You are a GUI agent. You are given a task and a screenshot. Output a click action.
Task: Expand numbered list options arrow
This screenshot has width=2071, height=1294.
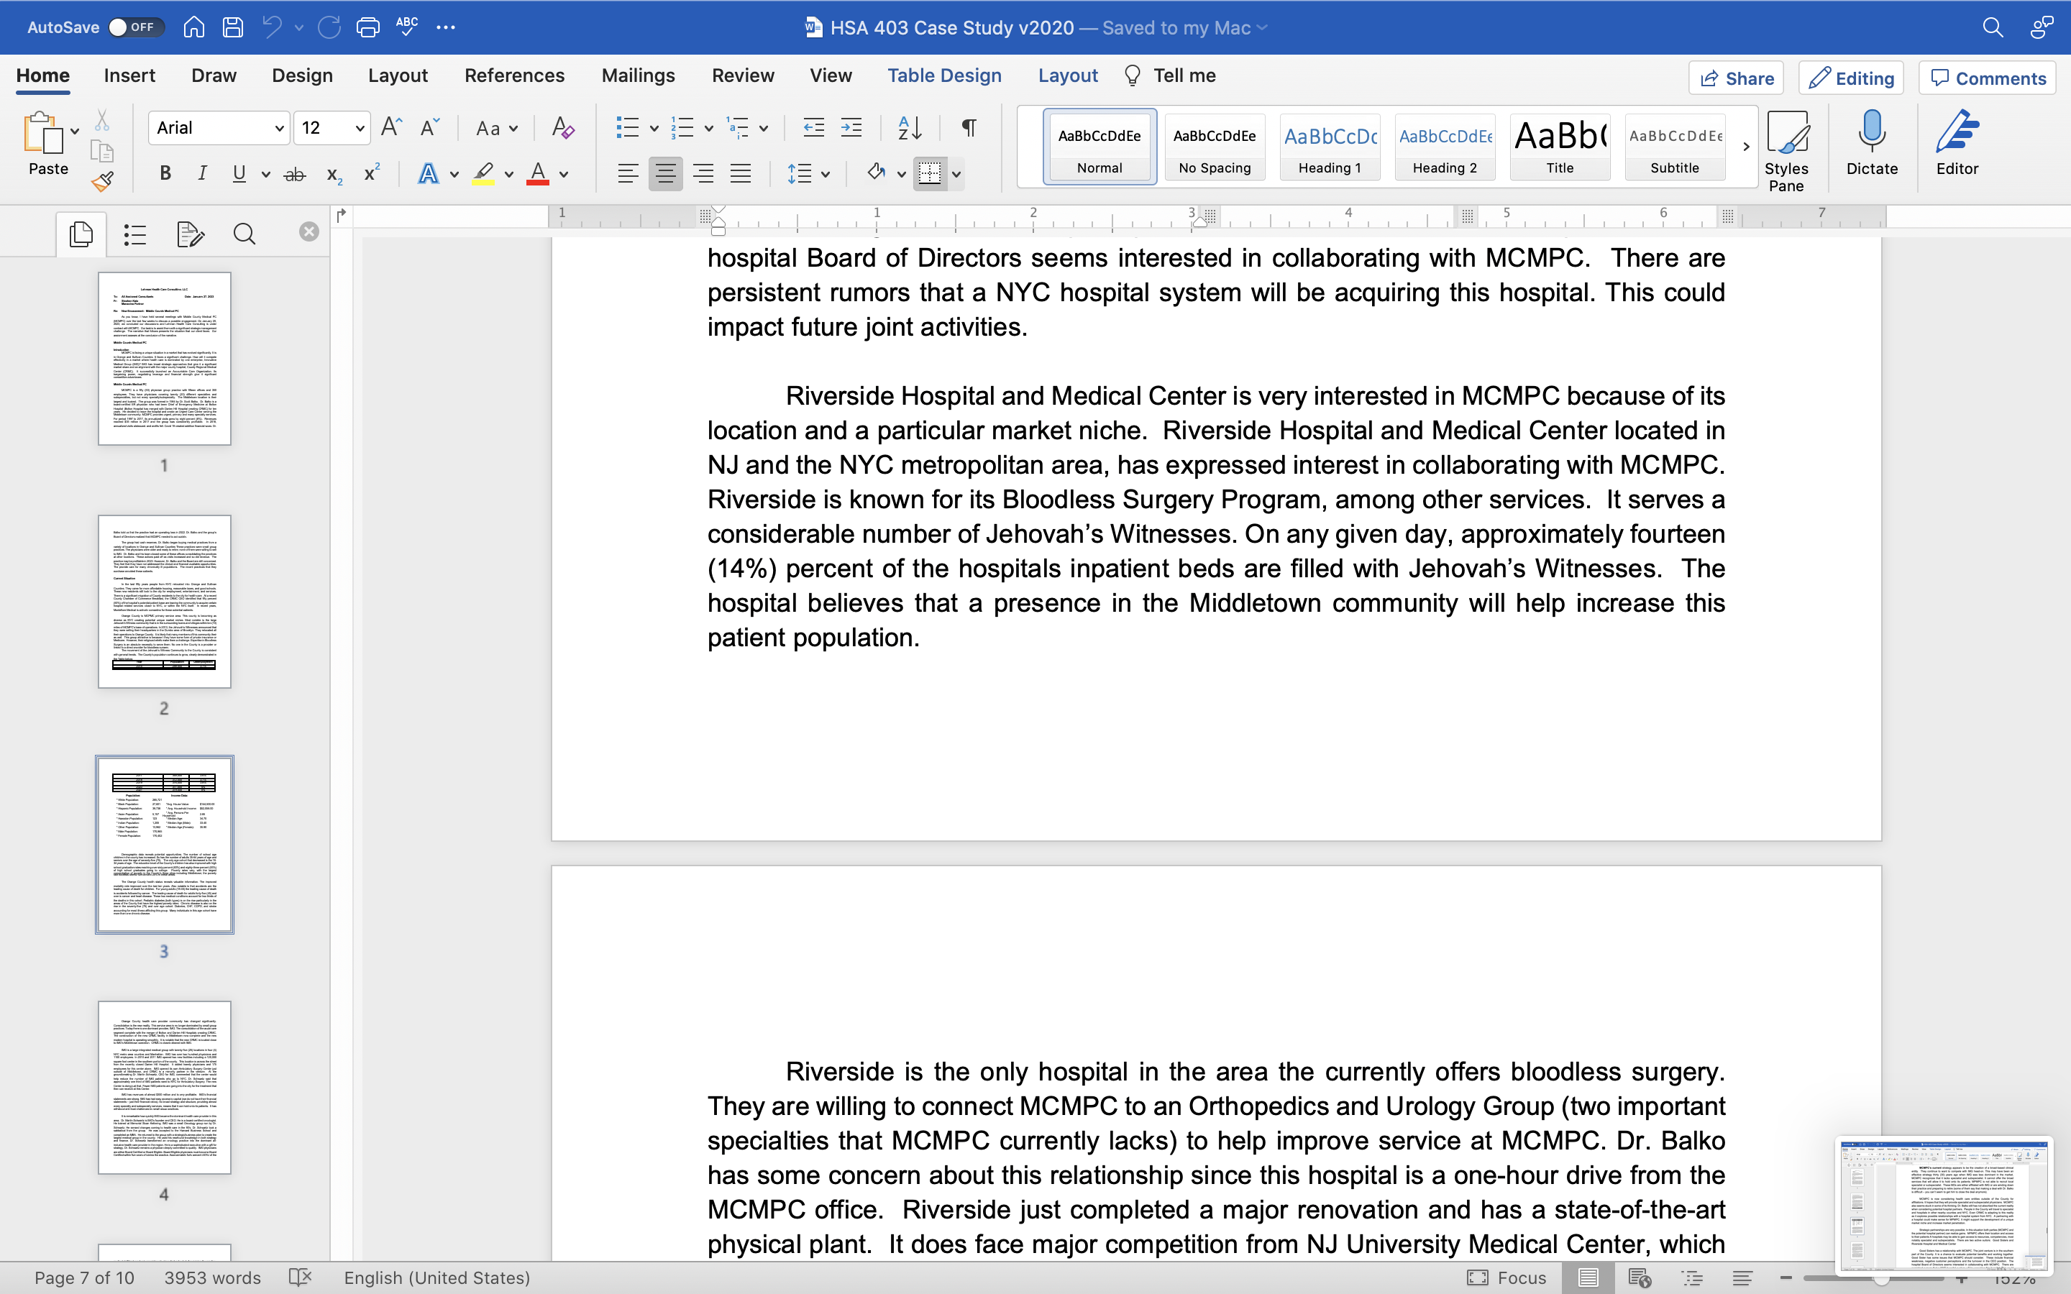coord(708,129)
